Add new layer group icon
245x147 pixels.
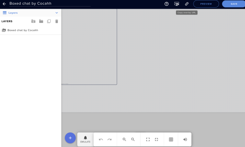33,21
